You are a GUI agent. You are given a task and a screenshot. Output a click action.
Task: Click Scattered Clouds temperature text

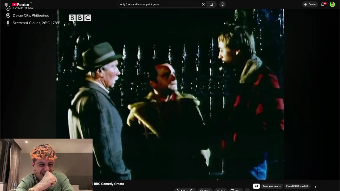36,23
